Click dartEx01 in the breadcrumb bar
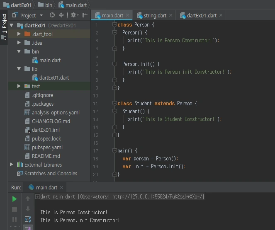The image size is (275, 230). (x=17, y=5)
